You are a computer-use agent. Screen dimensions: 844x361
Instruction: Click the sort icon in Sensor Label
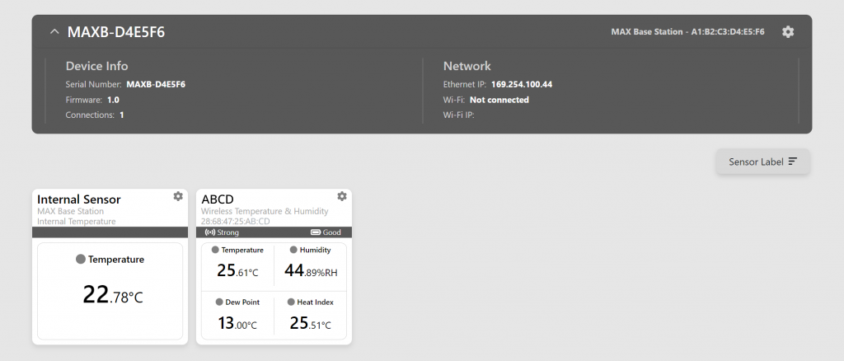[x=793, y=162]
